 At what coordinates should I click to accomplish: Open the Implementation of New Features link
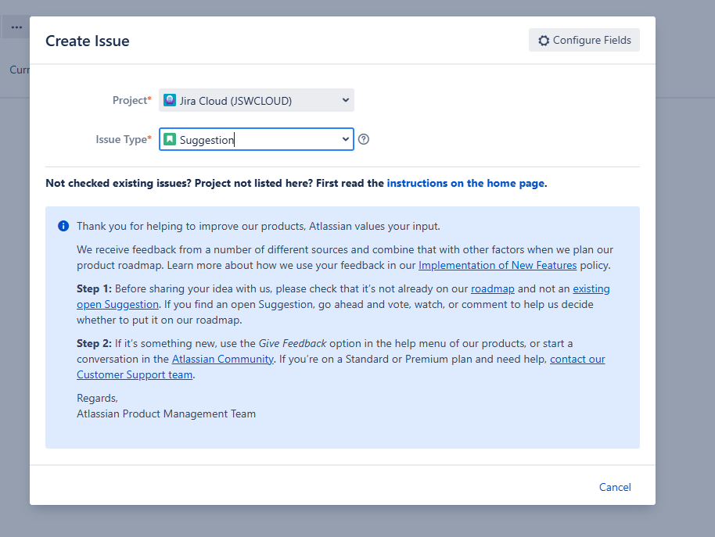[x=498, y=265]
